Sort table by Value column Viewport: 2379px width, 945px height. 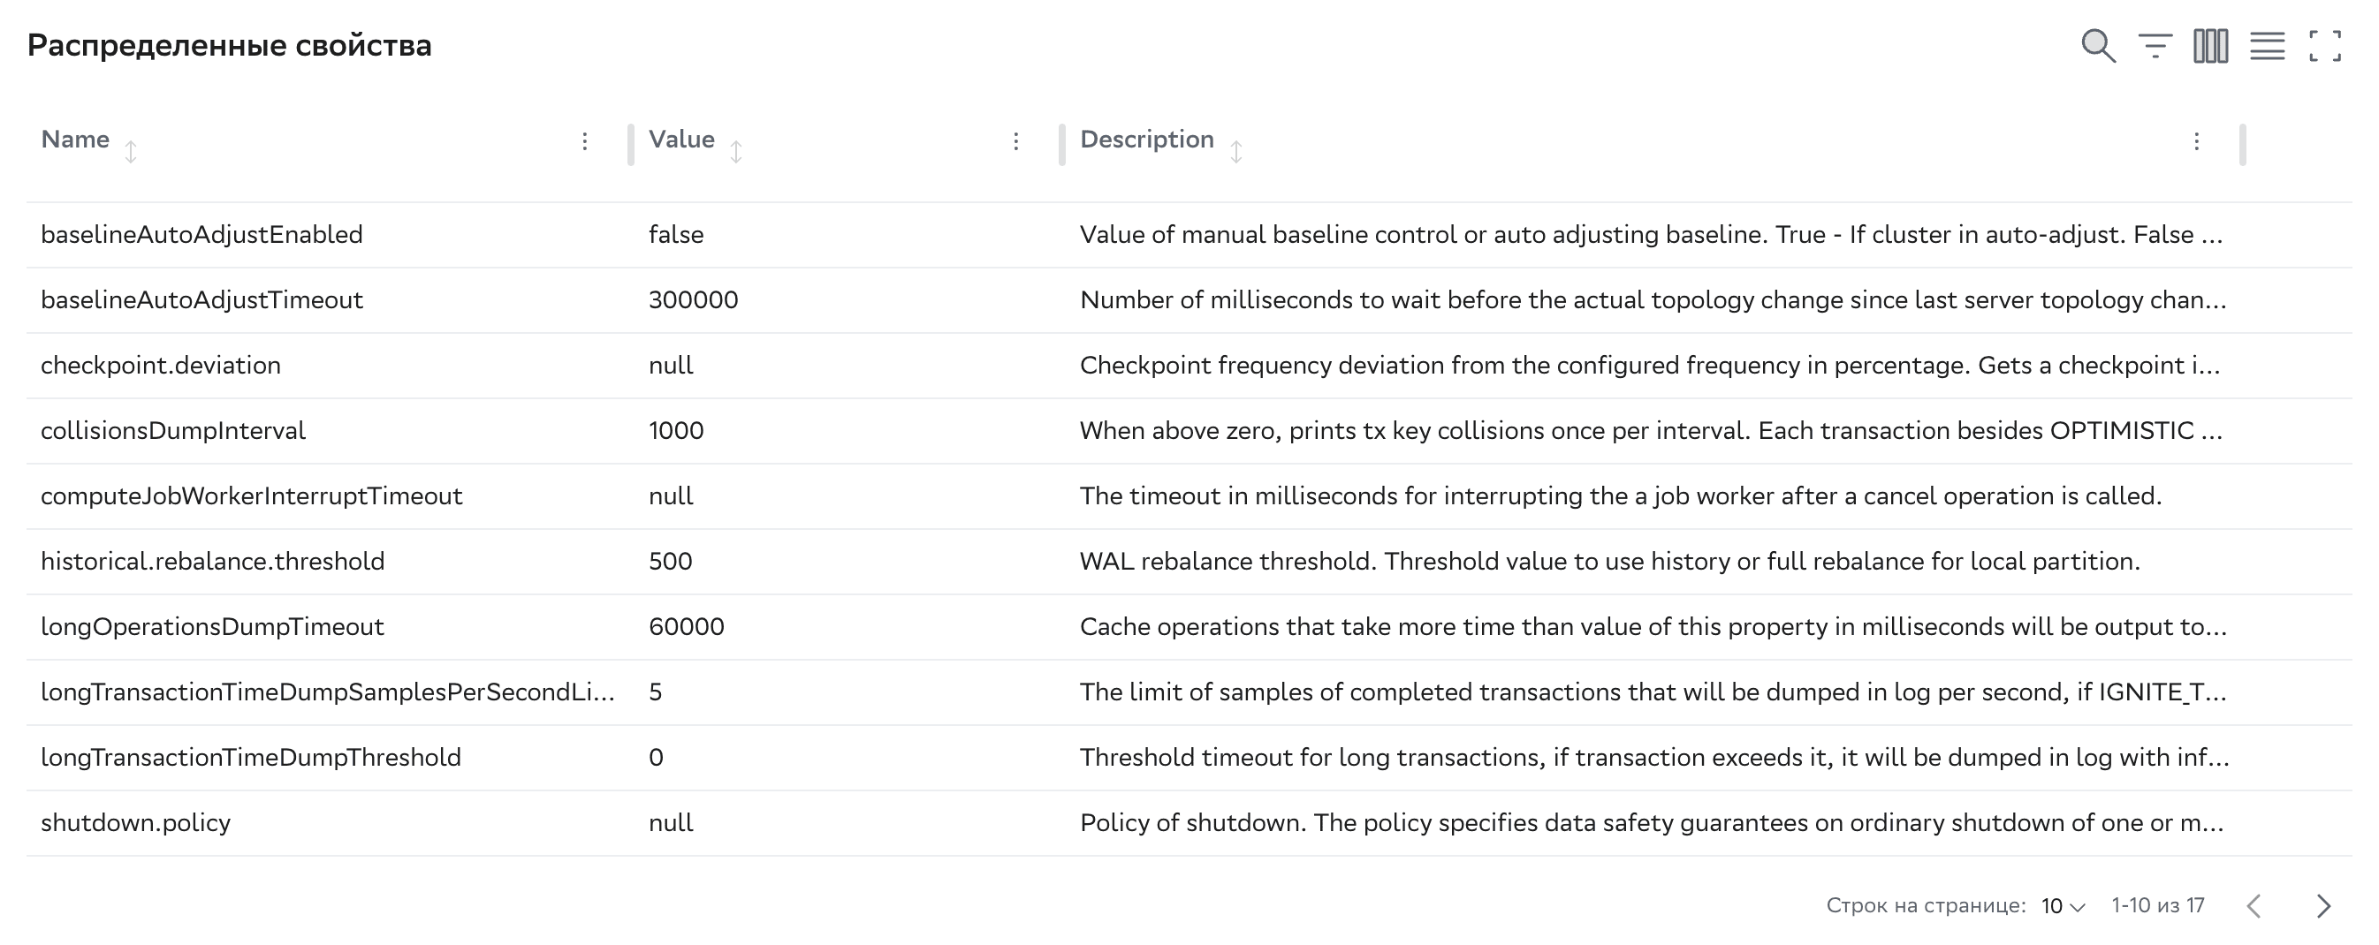click(735, 150)
